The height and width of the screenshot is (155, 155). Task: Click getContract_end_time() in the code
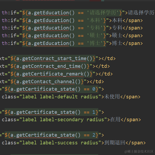tap(54, 66)
